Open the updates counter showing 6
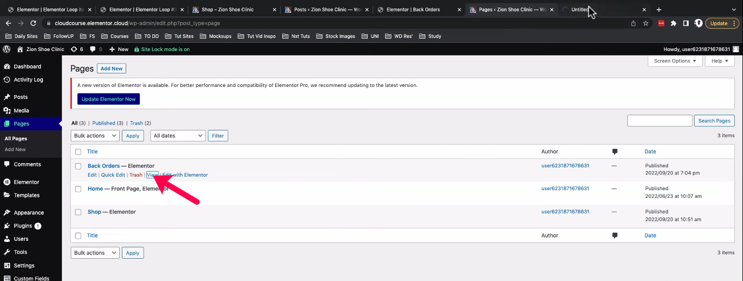 (77, 49)
